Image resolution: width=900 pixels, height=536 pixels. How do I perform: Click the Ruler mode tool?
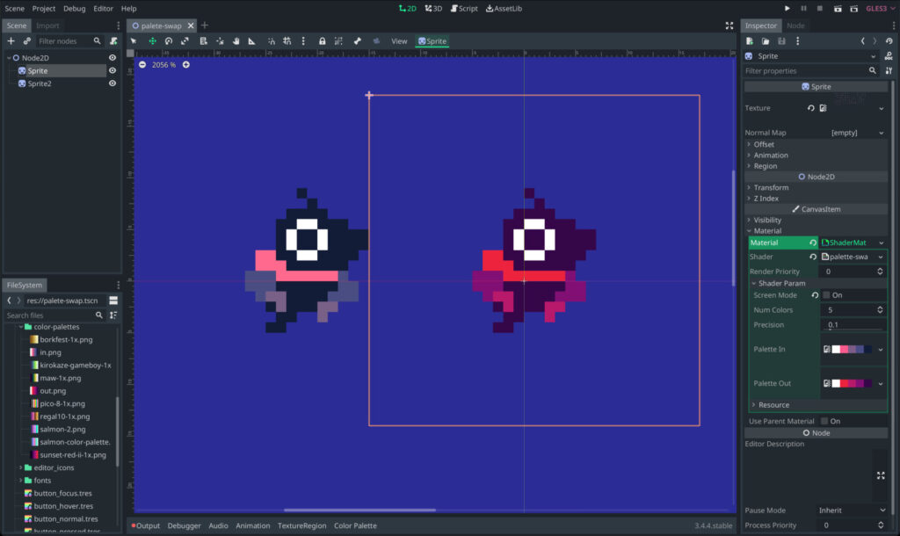tap(251, 41)
